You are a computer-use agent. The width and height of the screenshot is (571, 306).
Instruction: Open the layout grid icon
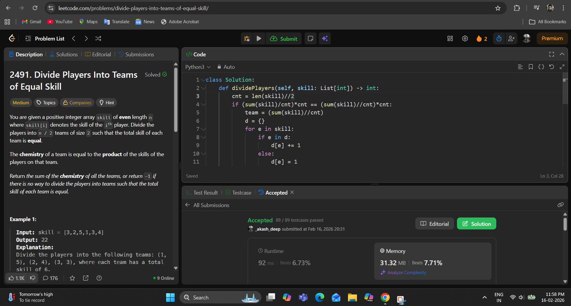click(x=450, y=39)
